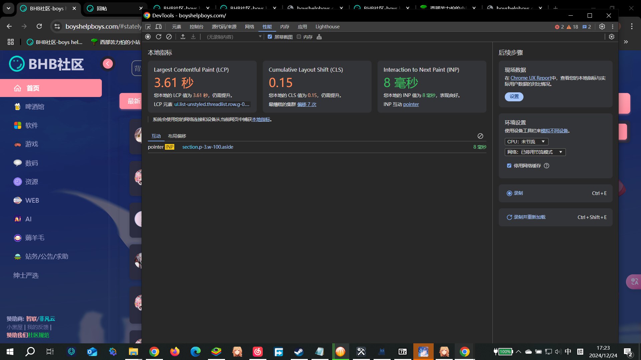Open the capture settings gear in performance toolbar
The image size is (641, 360).
[x=612, y=37]
